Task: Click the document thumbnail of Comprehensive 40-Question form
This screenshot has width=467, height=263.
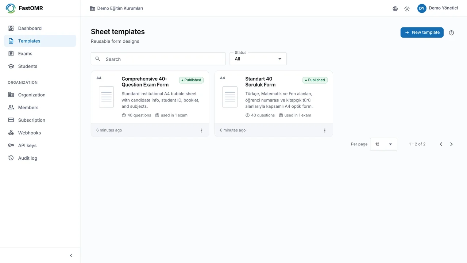Action: pos(106,97)
